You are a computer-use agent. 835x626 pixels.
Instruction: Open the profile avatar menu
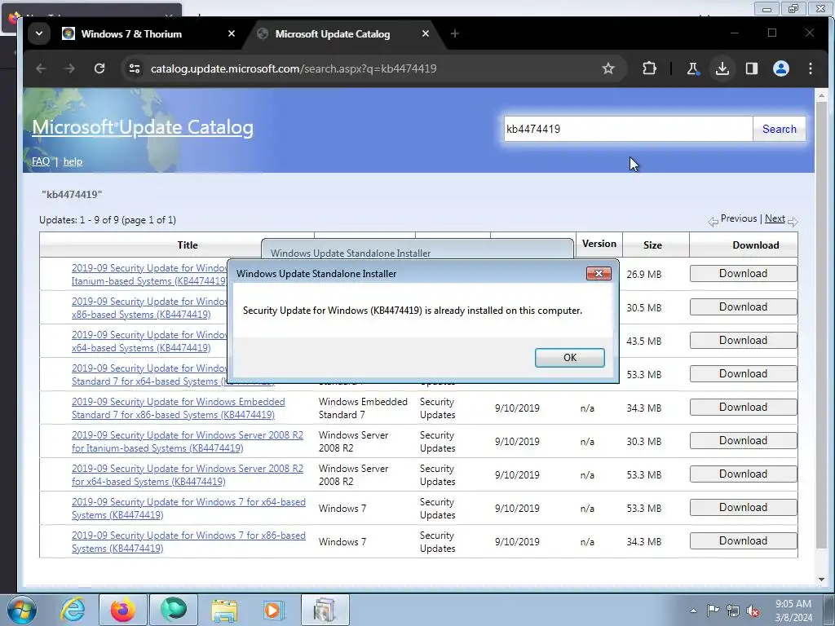click(x=780, y=68)
